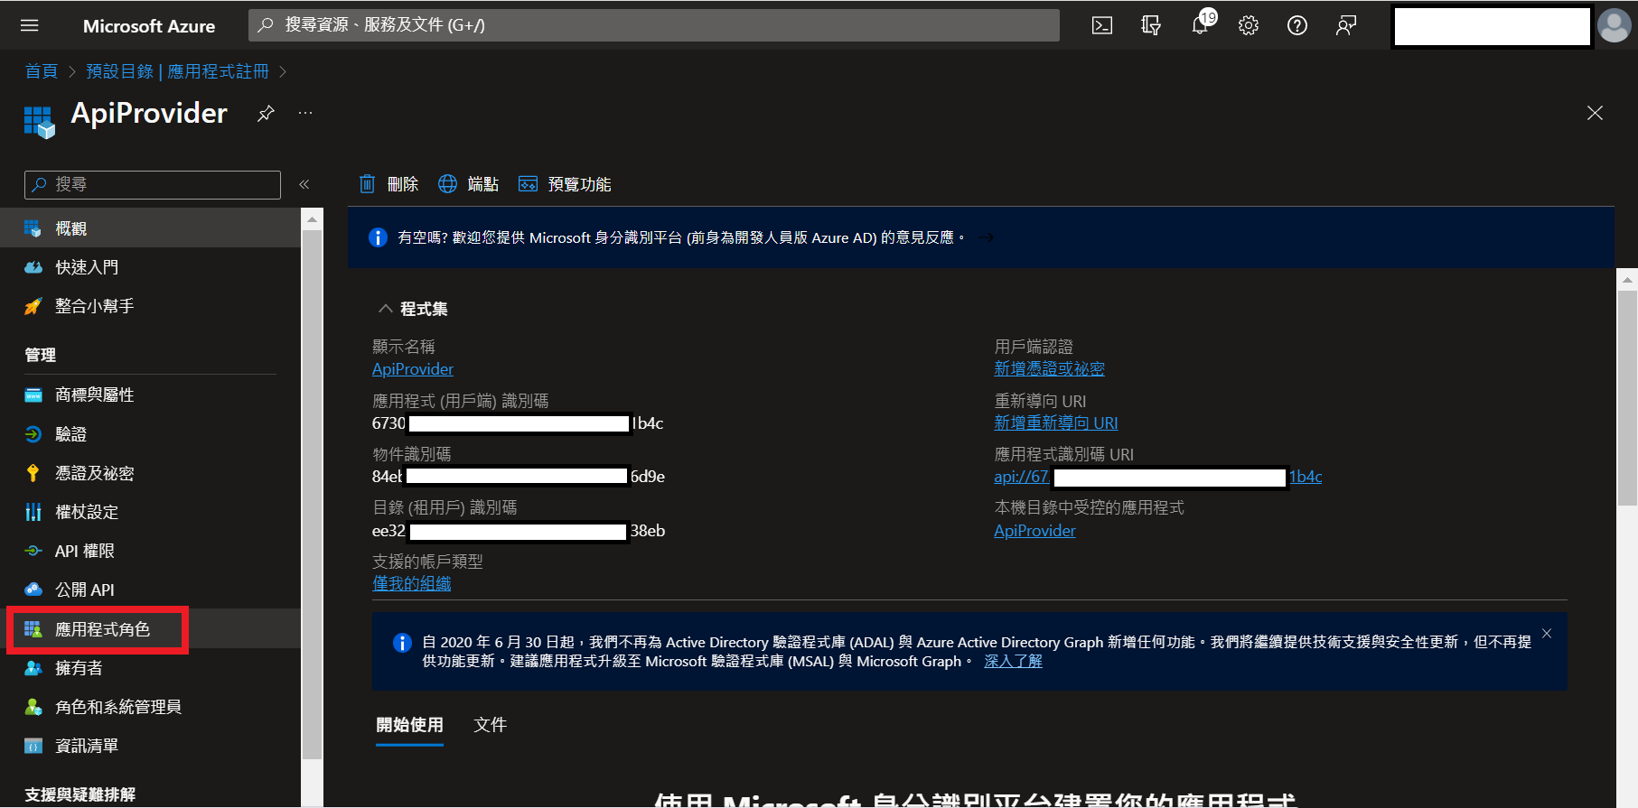Click Microsoft Azure logo text
This screenshot has width=1638, height=808.
pos(149,26)
